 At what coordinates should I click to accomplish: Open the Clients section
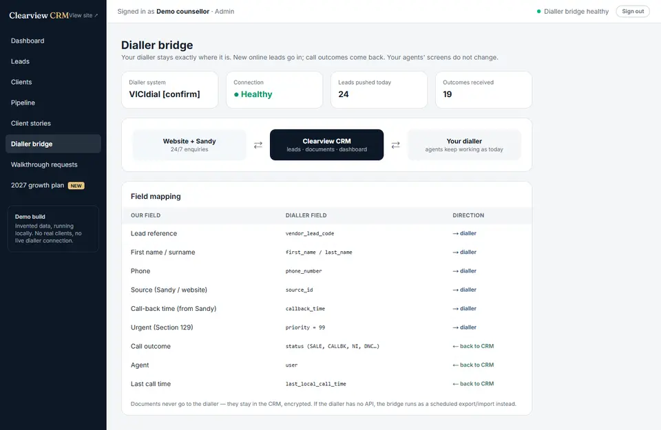point(53,82)
